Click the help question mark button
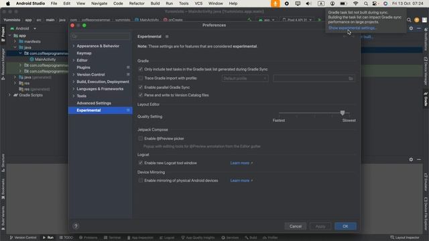This screenshot has width=429, height=241. (76, 226)
